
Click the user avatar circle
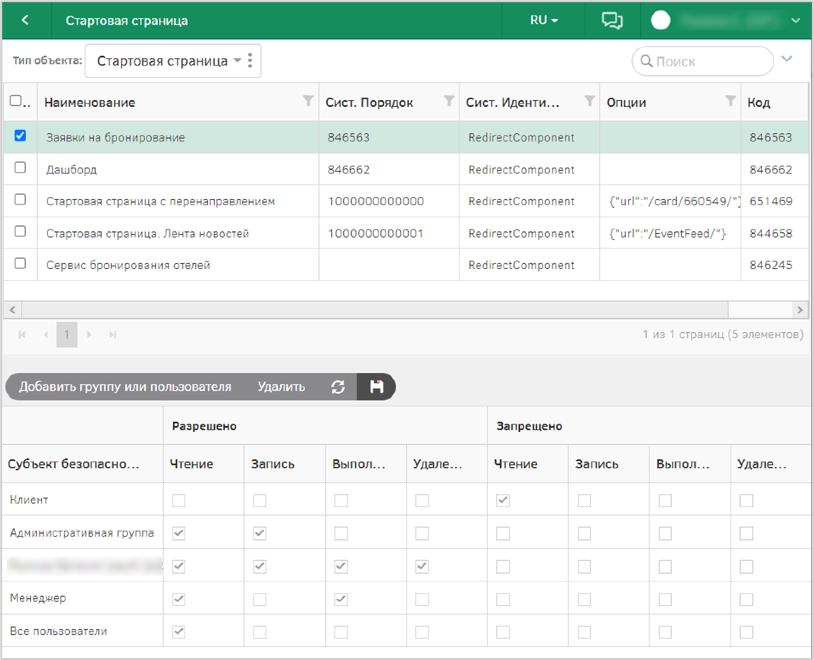[661, 20]
